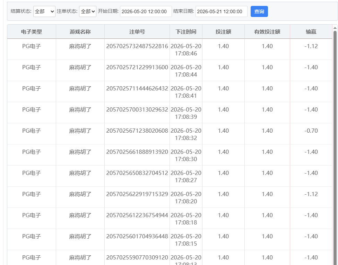
Task: Select order number 2057025650832704512
Action: point(137,173)
